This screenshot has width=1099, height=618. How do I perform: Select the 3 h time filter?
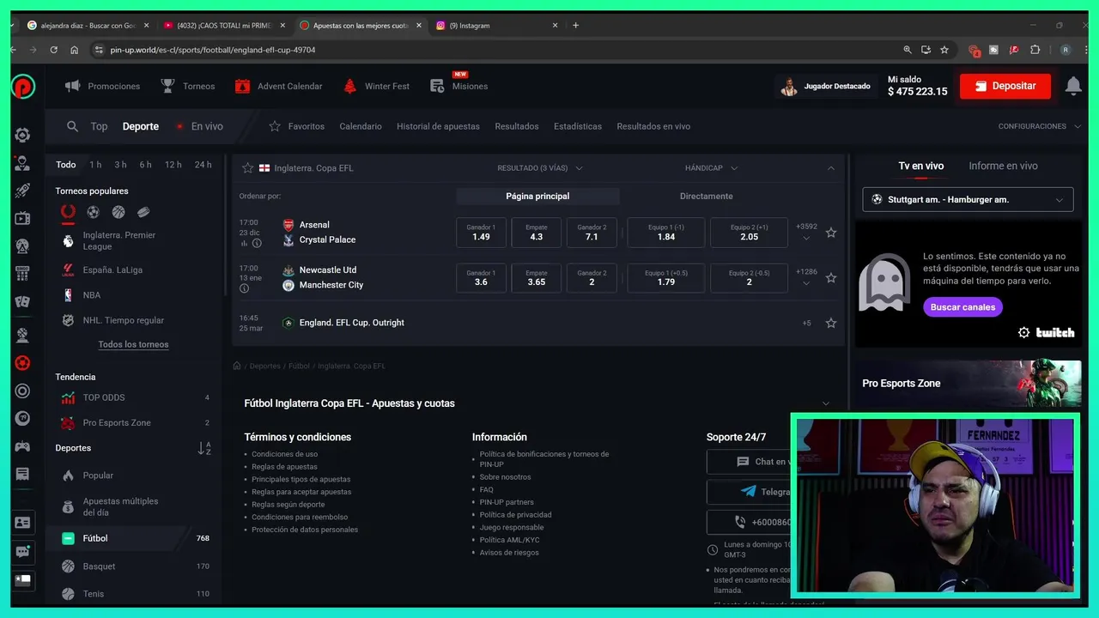[120, 165]
